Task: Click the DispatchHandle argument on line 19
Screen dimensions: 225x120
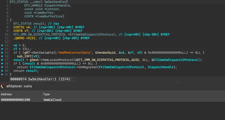Action: [161, 67]
